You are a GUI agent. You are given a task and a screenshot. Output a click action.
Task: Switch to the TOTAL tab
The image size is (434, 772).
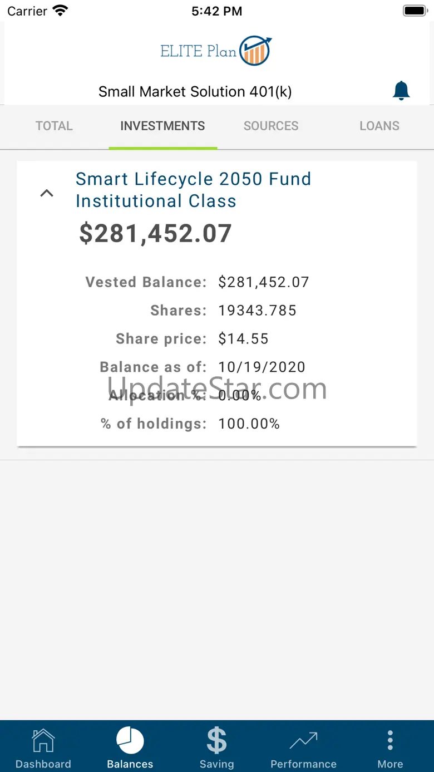(x=54, y=126)
